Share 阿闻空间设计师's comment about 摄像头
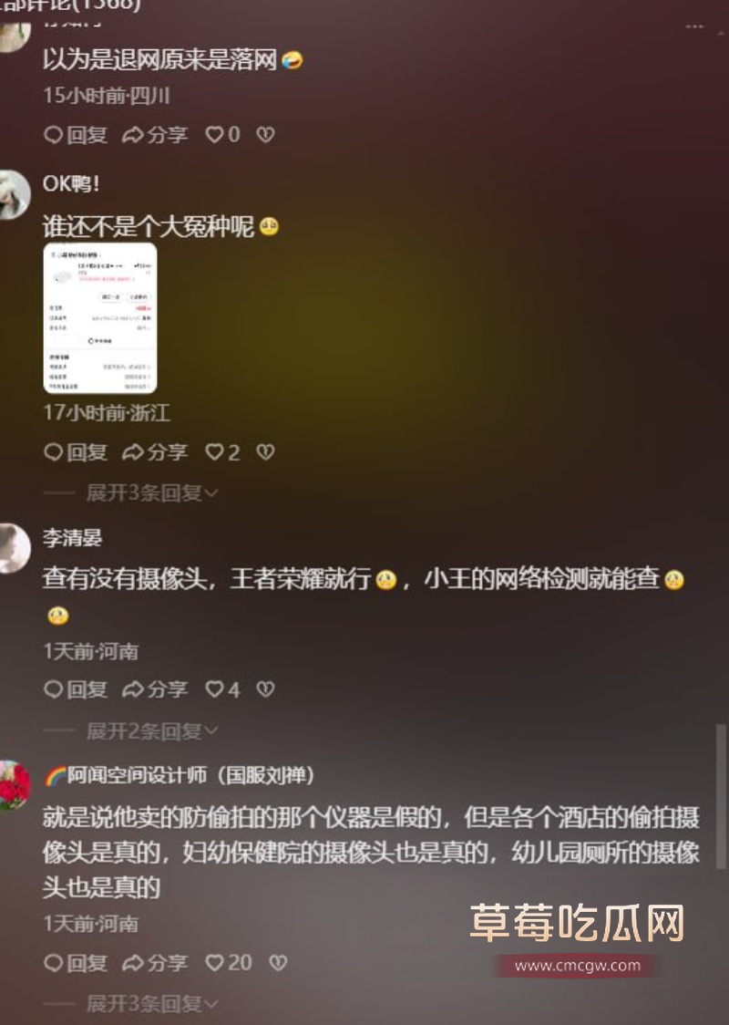Image resolution: width=729 pixels, height=1025 pixels. pos(156,962)
